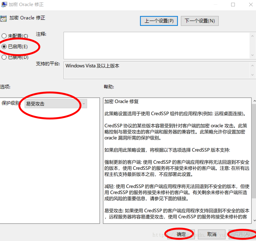Confirm settings with the 确定 button
256x241 pixels.
[181, 234]
